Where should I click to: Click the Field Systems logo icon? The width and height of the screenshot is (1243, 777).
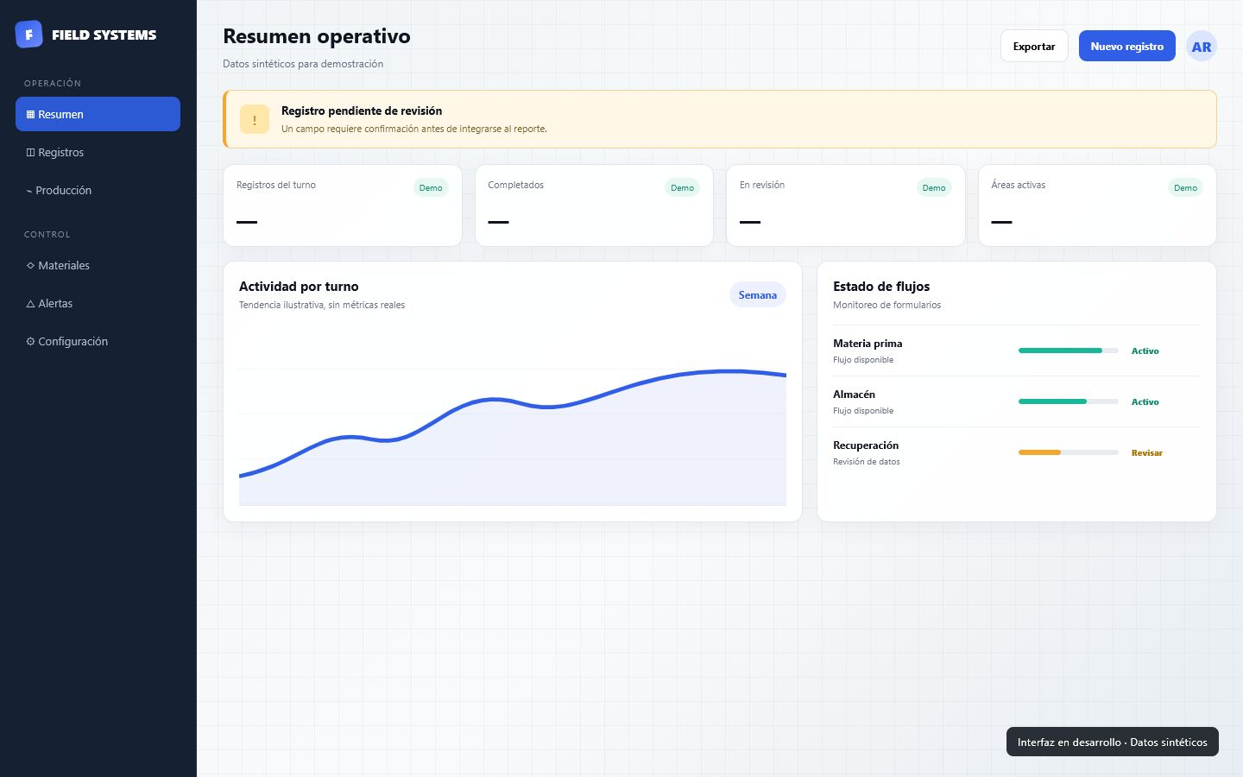click(x=29, y=35)
